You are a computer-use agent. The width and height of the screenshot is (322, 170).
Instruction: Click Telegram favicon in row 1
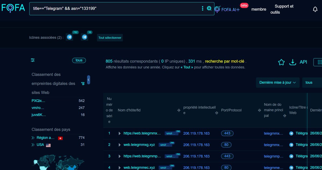[291, 133]
